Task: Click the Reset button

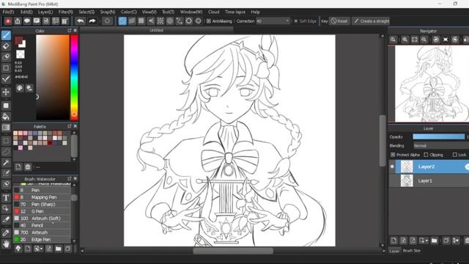Action: [x=339, y=21]
